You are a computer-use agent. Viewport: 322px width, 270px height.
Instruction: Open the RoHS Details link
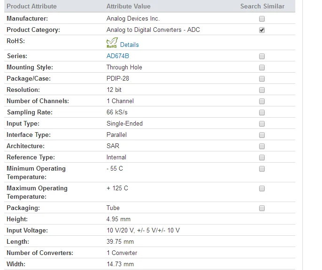[x=130, y=45]
